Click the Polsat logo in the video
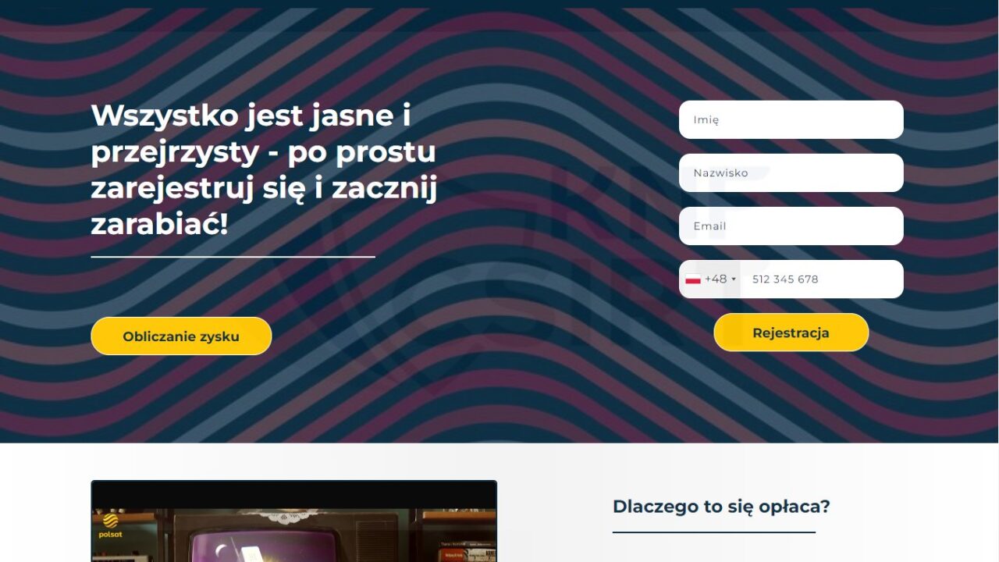999x562 pixels. pyautogui.click(x=112, y=525)
